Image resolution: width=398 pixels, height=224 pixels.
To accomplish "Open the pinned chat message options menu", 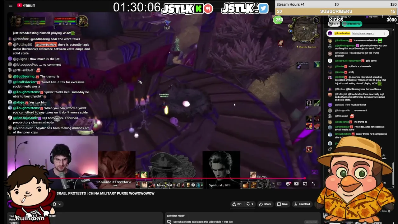I will (385, 33).
